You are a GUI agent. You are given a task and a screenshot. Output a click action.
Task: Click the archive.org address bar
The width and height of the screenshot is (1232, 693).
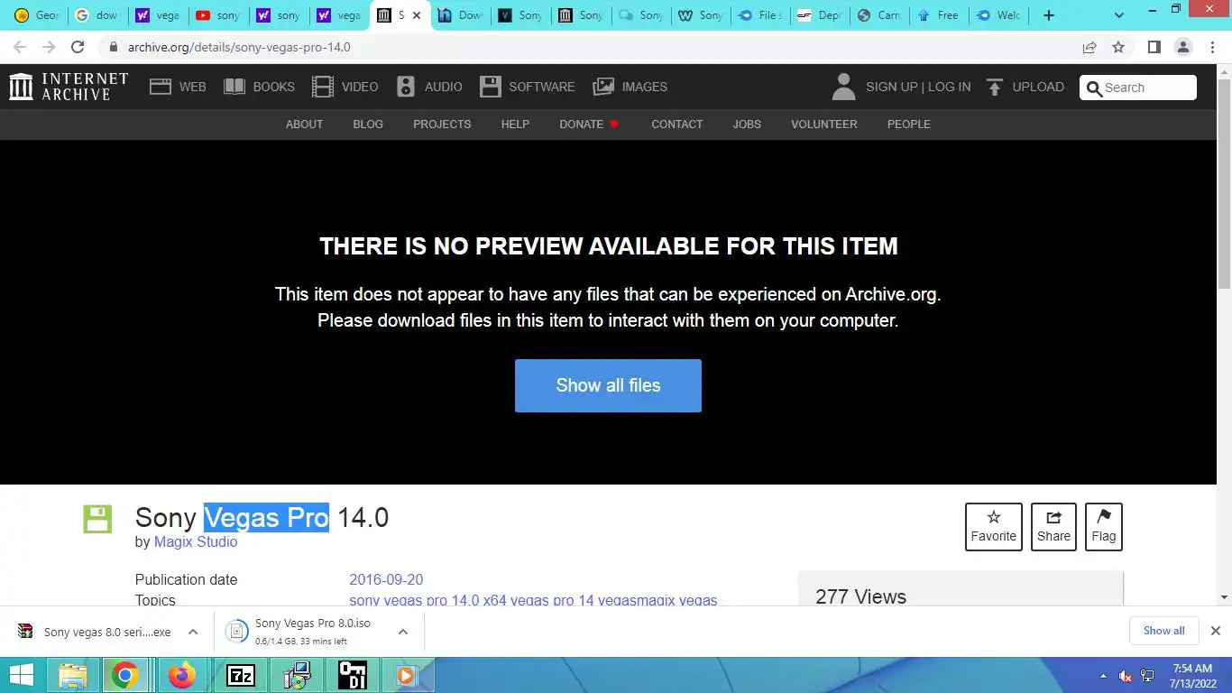pos(586,47)
